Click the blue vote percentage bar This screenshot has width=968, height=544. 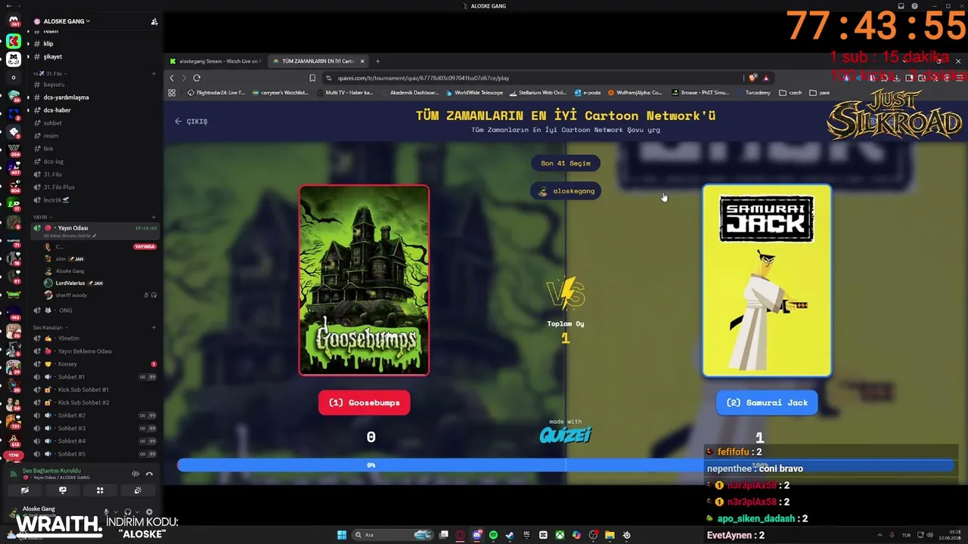[x=566, y=465]
